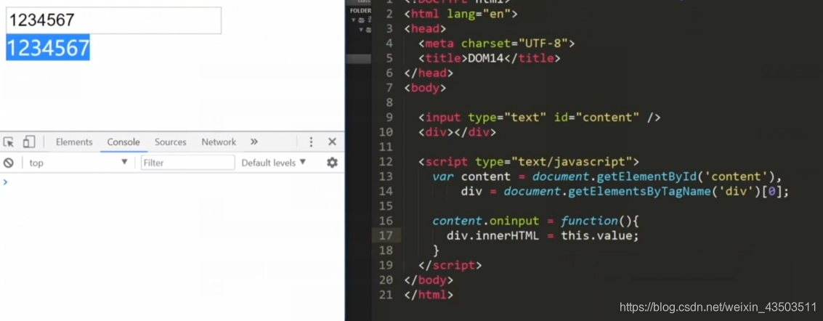Click the closing script tag on line 19

click(450, 265)
